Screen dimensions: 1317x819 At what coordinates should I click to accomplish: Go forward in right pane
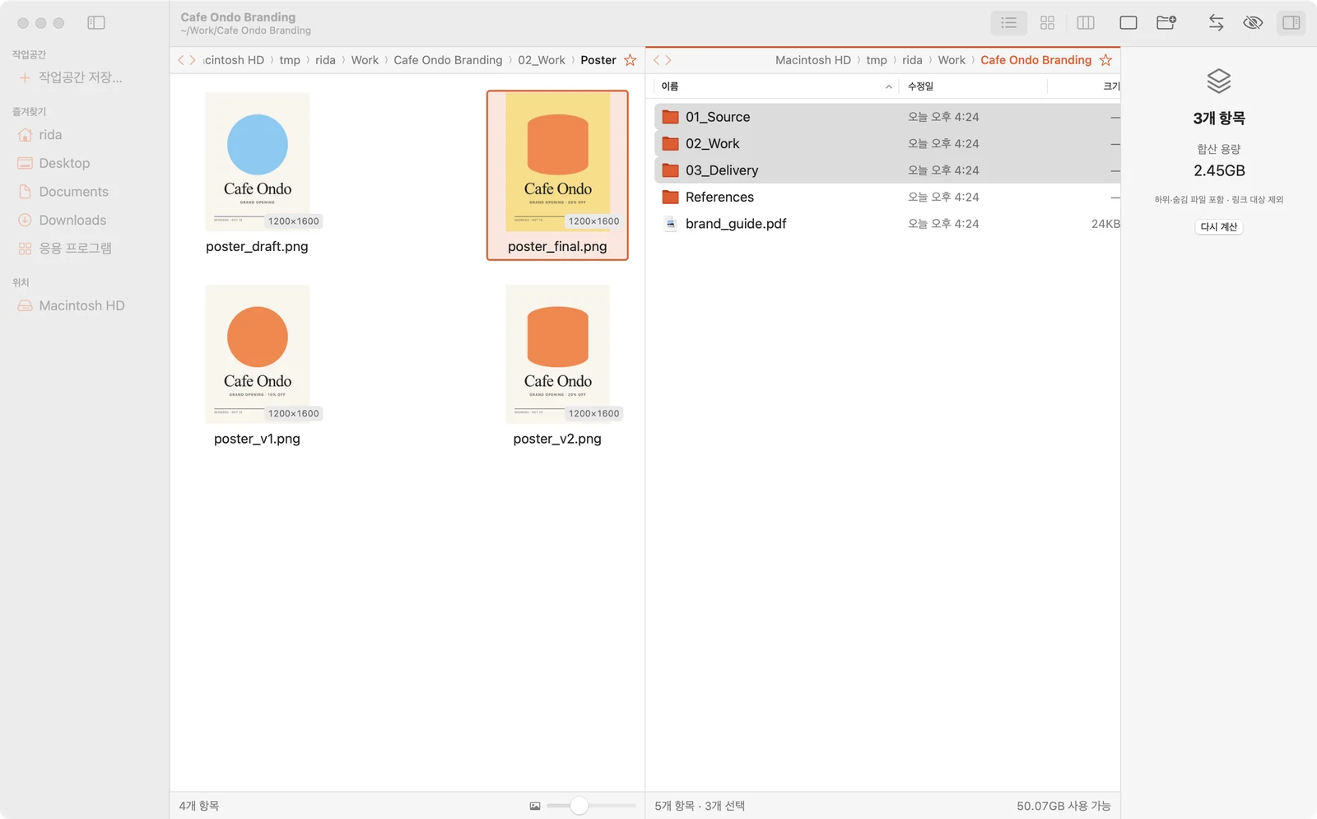tap(668, 60)
